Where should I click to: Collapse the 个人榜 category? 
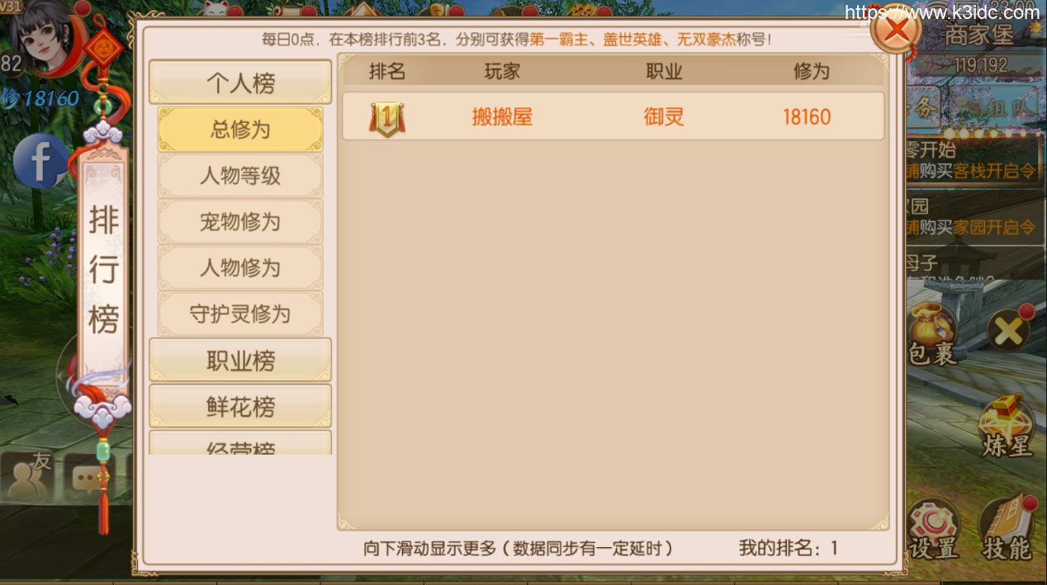tap(240, 83)
